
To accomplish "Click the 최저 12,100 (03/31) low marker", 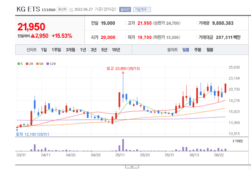I will (x=32, y=134).
